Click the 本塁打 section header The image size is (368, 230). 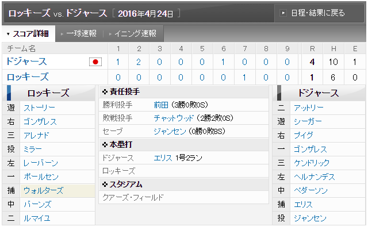[184, 144]
